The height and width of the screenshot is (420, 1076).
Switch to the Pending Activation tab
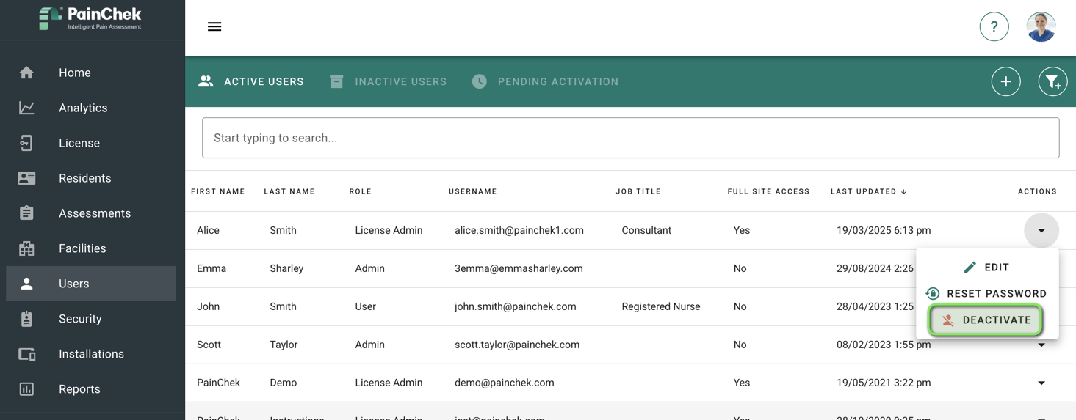point(545,81)
